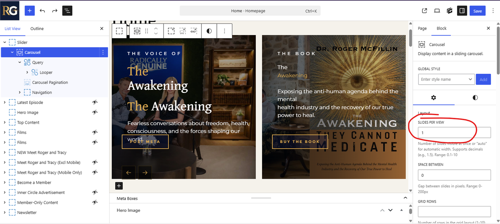Image resolution: width=500 pixels, height=224 pixels.
Task: Open the gear Settings tab in sidebar
Action: pos(434,98)
